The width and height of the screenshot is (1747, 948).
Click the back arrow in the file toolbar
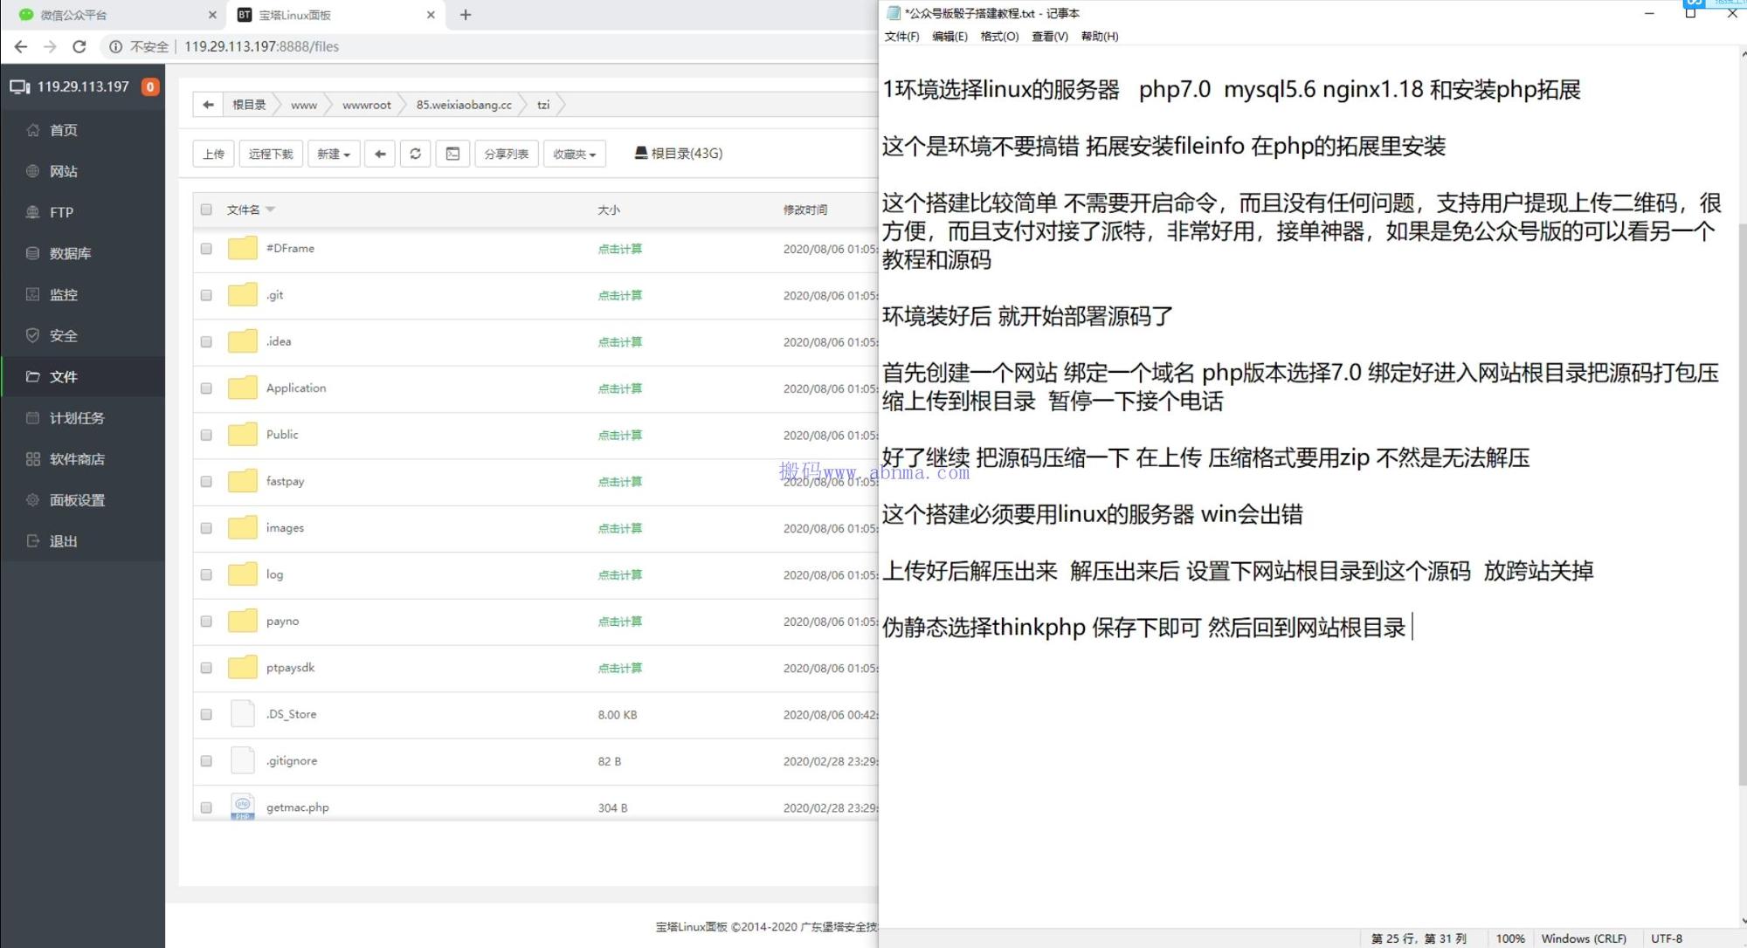pos(379,154)
